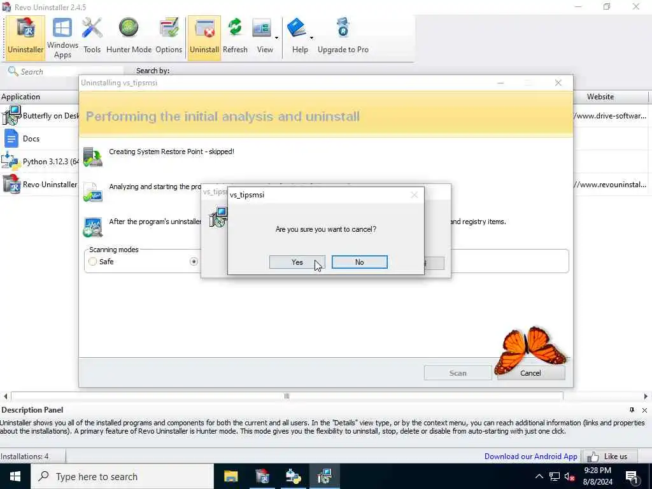Screen dimensions: 652x489
Task: Click the Uninstall toolbar button
Action: (204, 38)
